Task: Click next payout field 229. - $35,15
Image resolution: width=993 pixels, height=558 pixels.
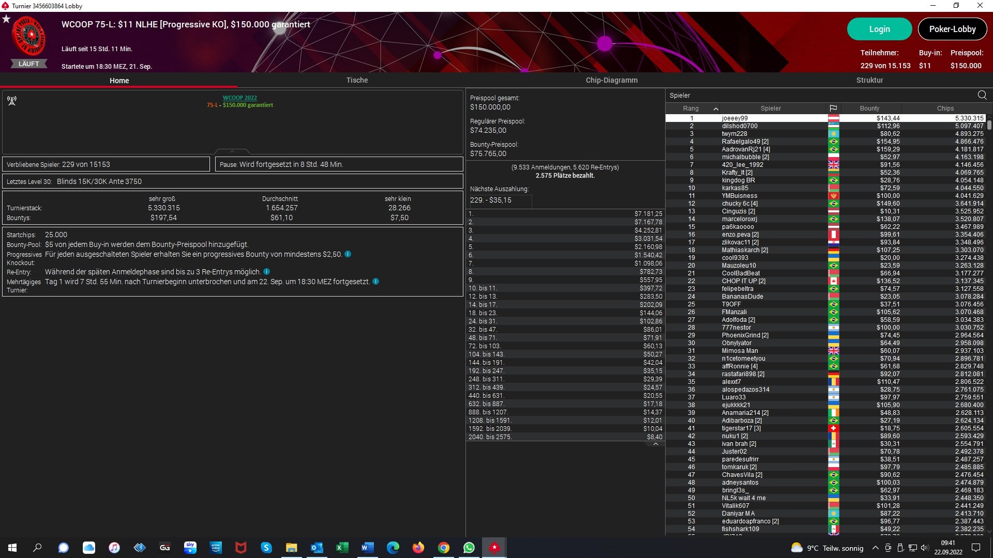Action: 500,200
